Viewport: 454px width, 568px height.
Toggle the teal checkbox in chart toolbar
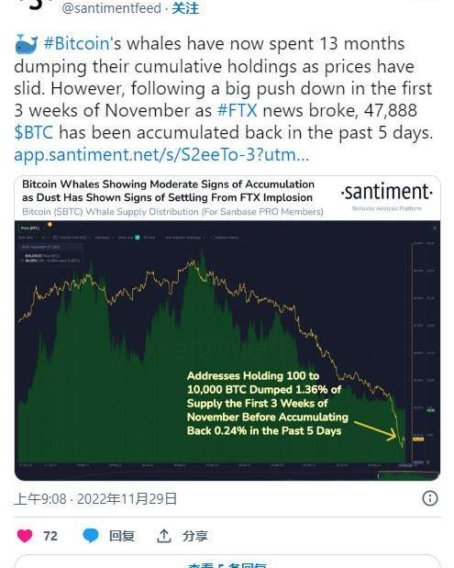pos(138,238)
